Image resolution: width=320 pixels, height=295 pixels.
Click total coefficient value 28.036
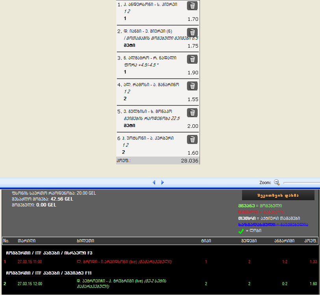click(x=190, y=161)
